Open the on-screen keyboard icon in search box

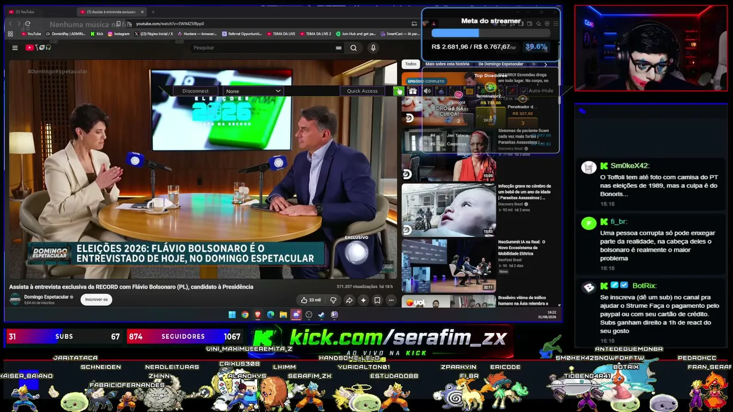click(x=338, y=48)
